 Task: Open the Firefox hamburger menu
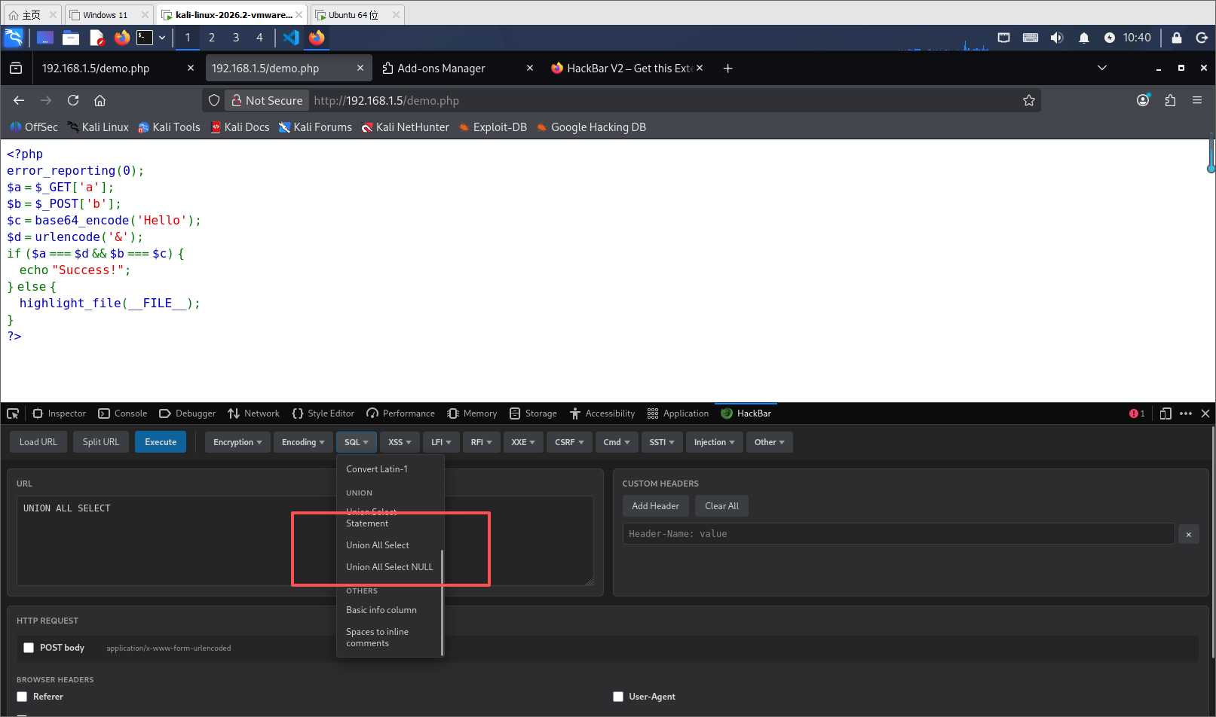[x=1196, y=100]
